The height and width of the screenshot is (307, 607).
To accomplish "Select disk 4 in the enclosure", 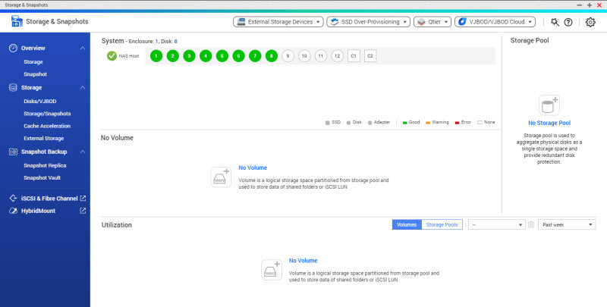I will click(206, 56).
